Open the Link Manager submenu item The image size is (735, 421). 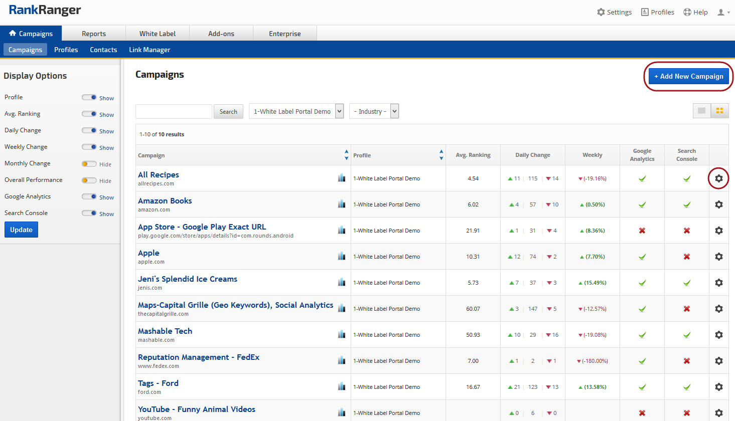coord(150,50)
